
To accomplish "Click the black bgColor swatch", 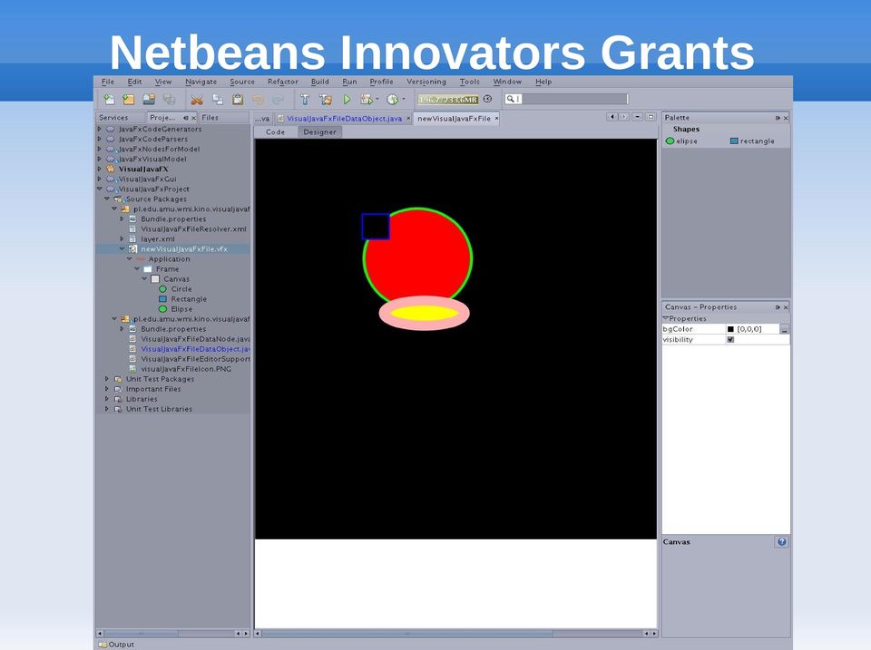I will tap(730, 329).
